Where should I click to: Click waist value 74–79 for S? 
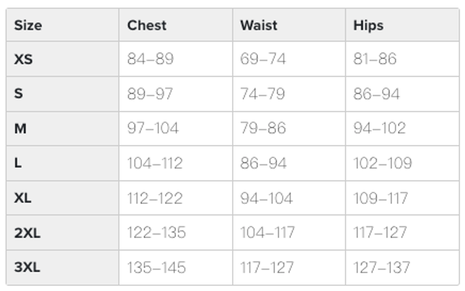262,94
